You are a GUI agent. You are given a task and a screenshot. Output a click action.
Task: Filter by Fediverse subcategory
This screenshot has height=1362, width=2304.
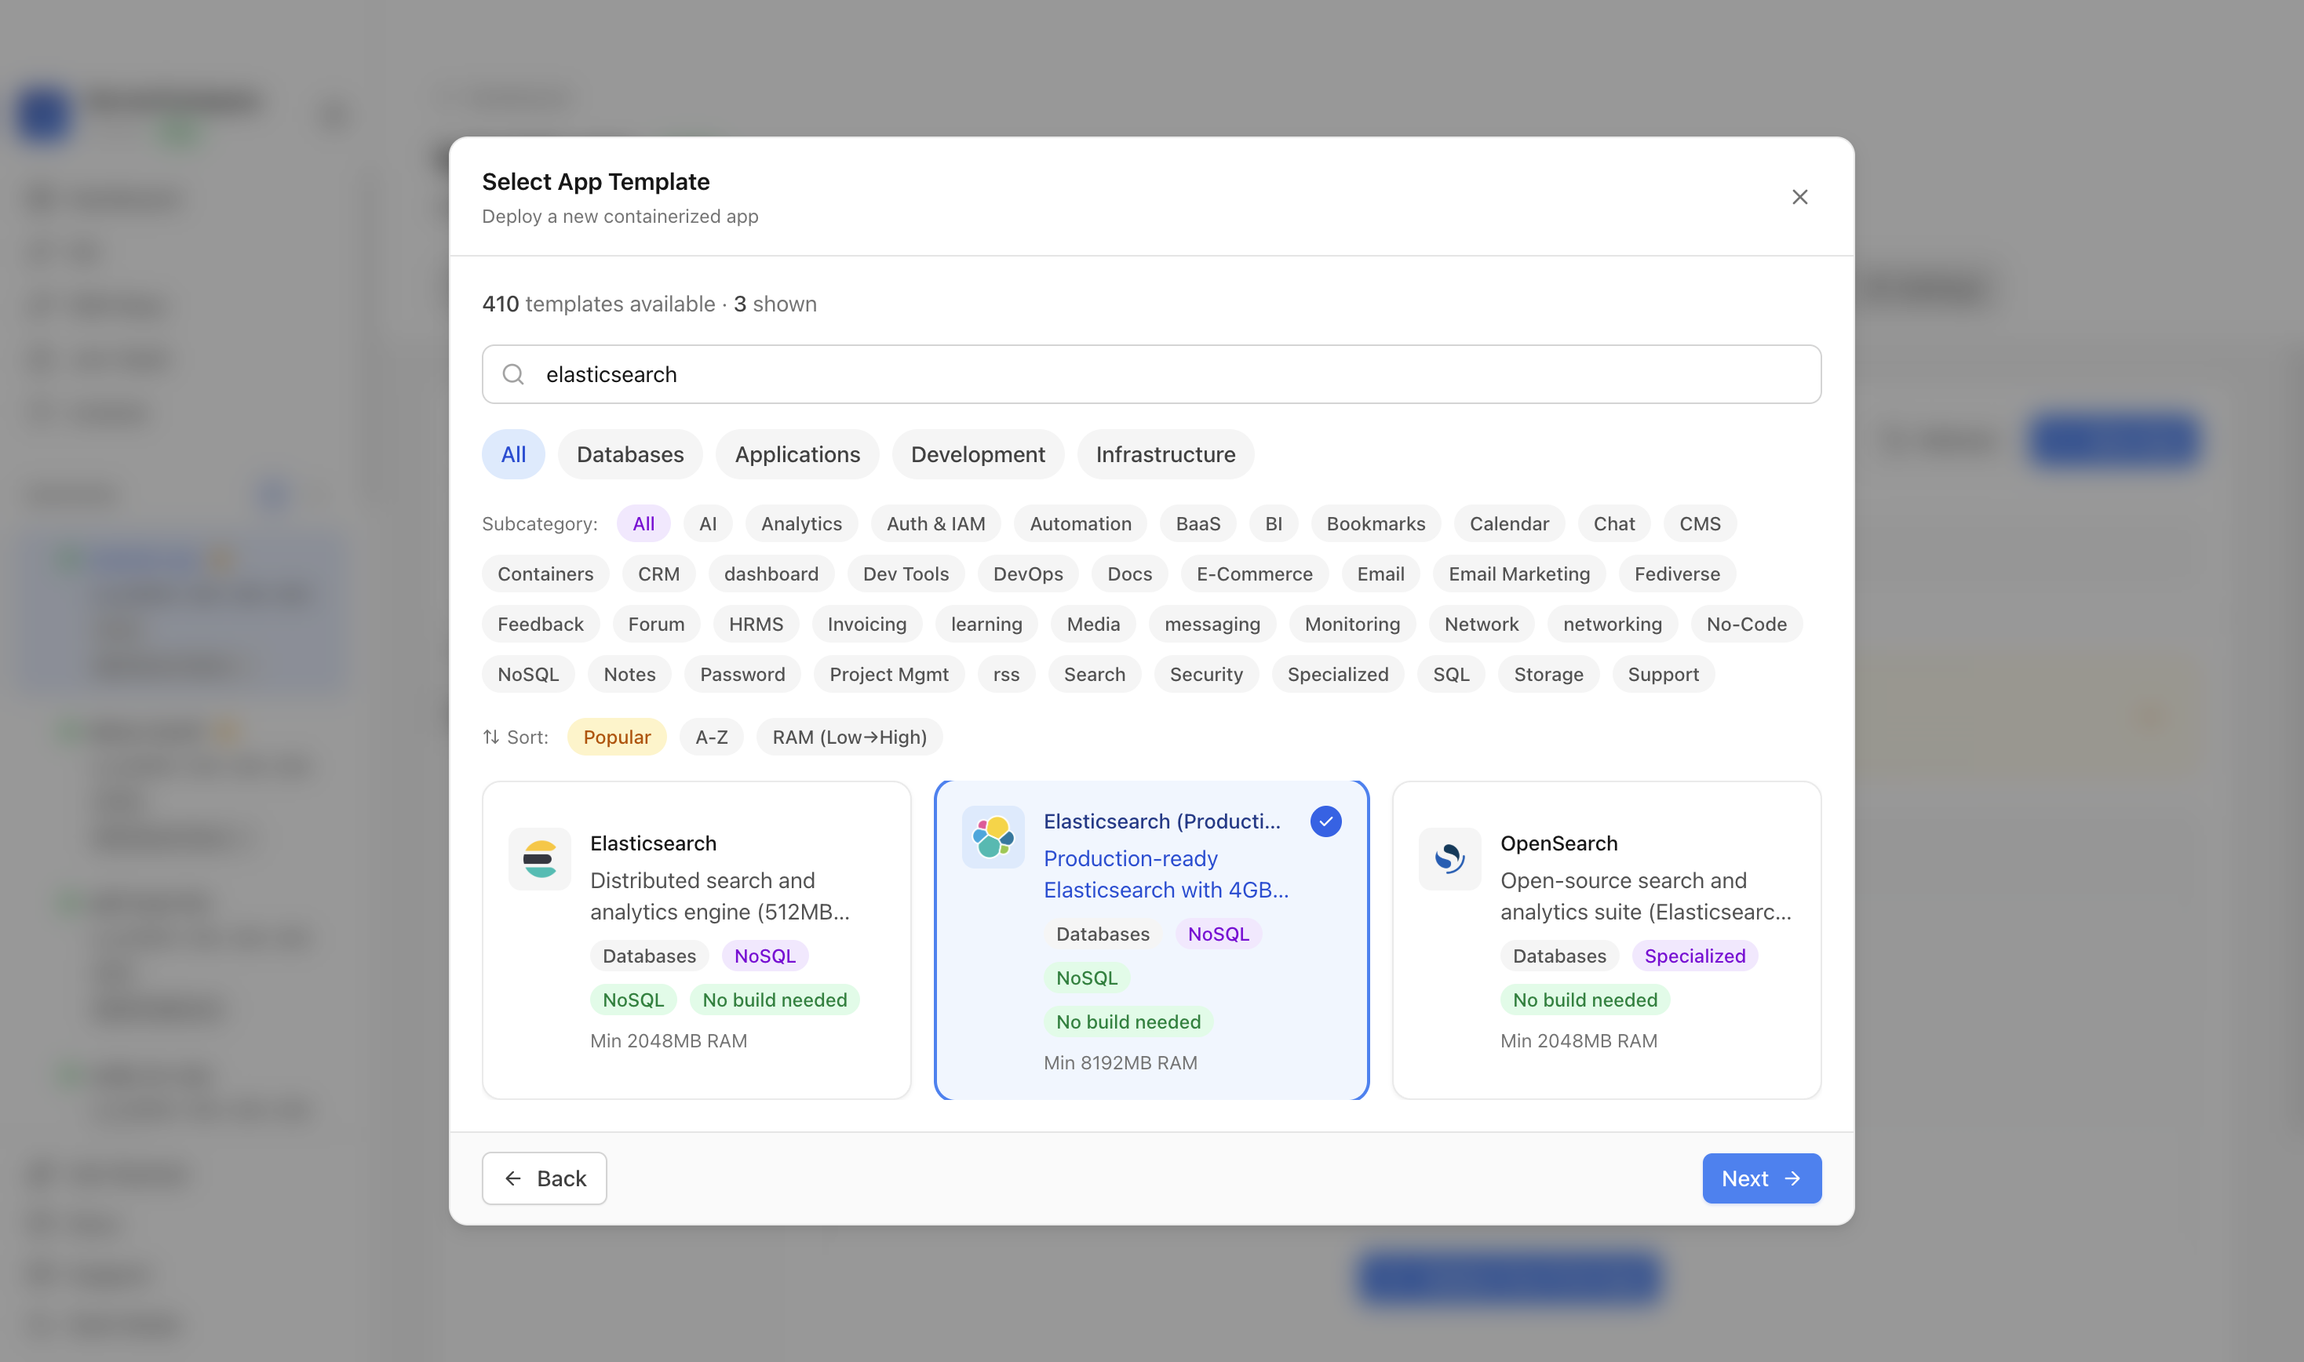(x=1676, y=574)
